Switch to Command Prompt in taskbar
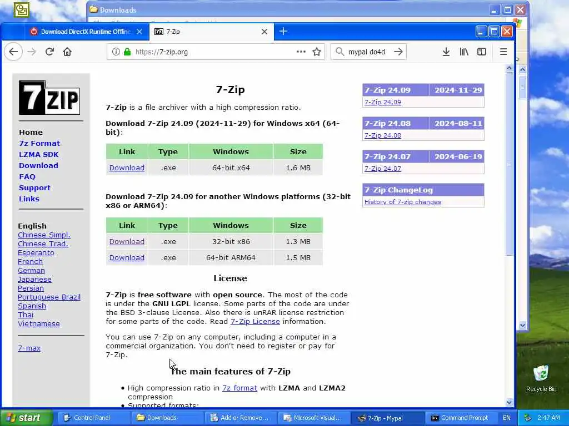The height and width of the screenshot is (426, 569). click(461, 418)
